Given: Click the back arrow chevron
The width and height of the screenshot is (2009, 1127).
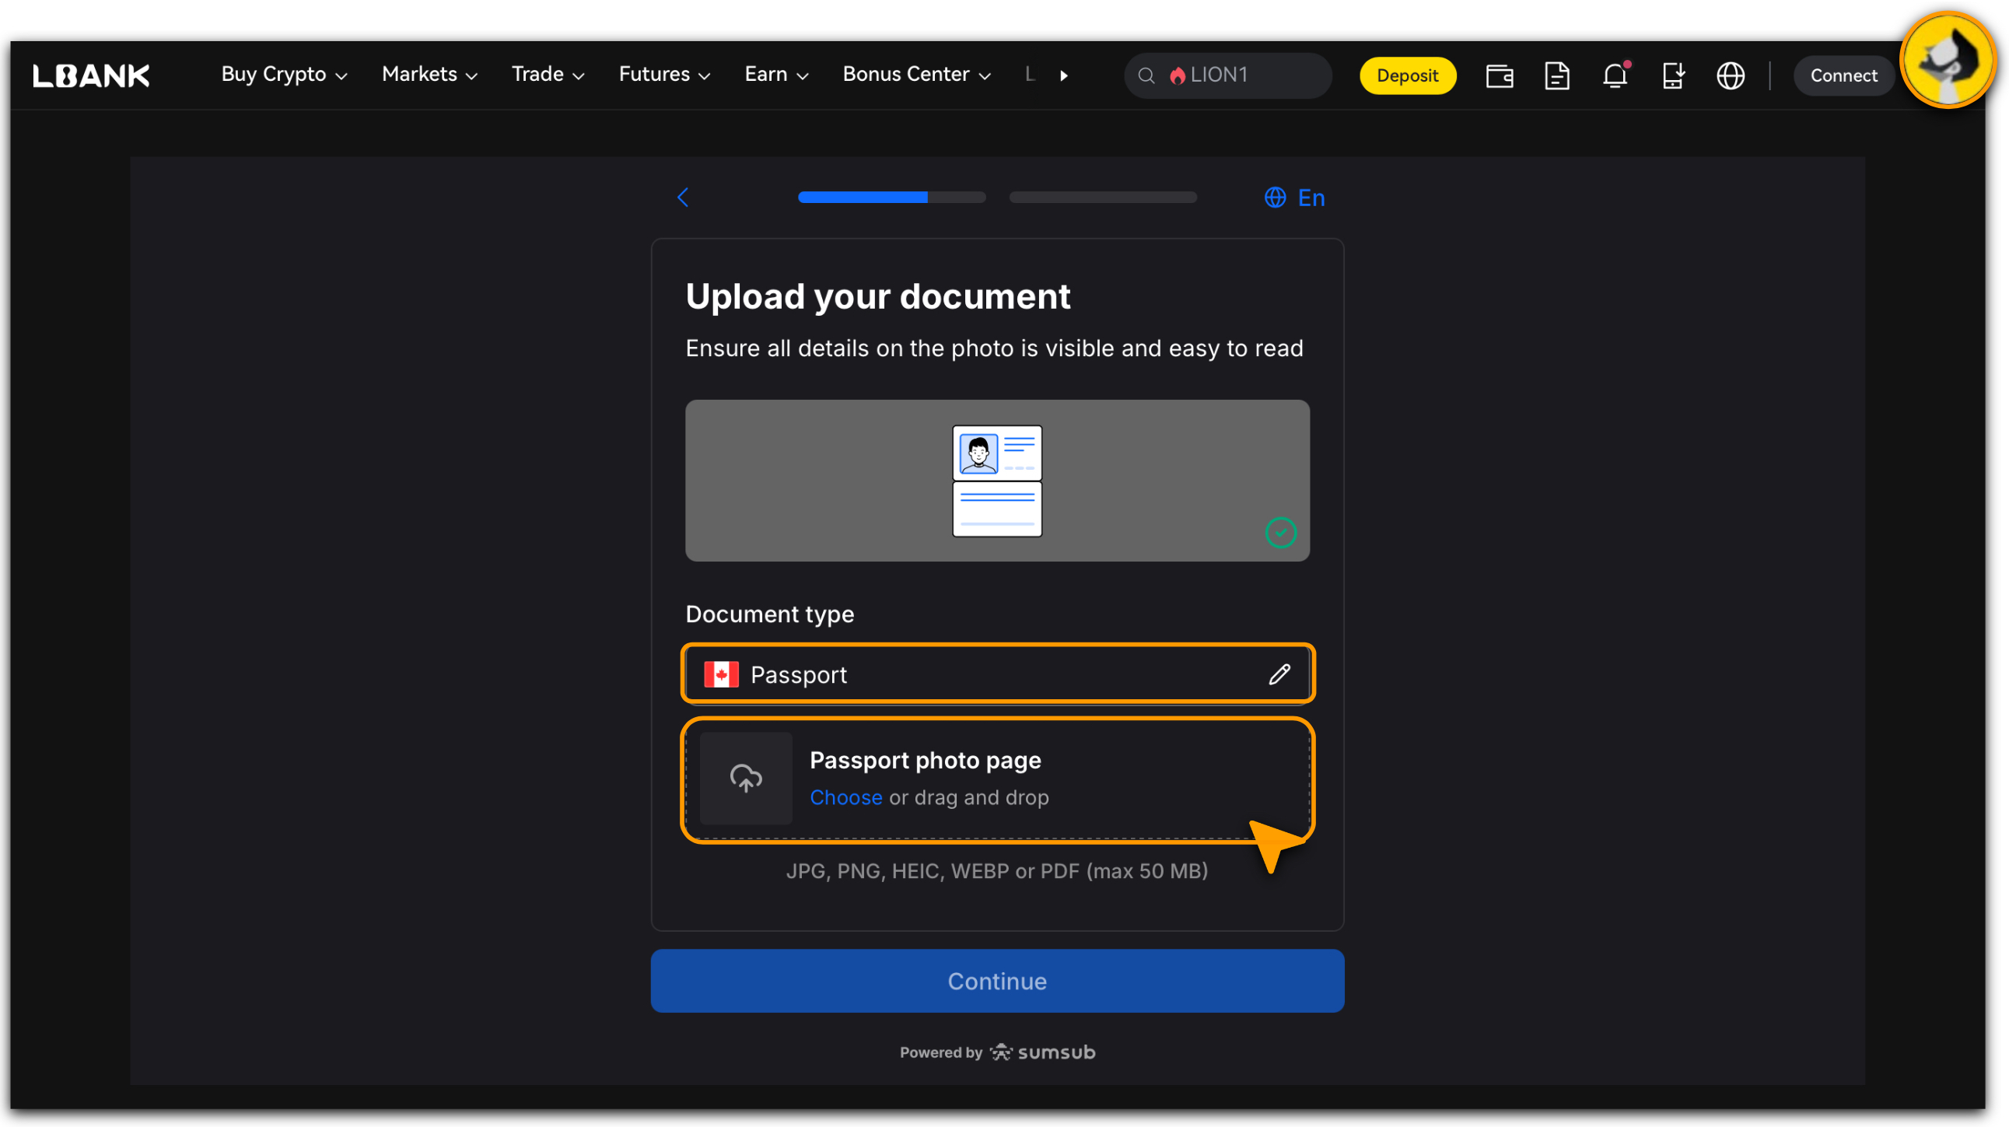Looking at the screenshot, I should coord(683,198).
